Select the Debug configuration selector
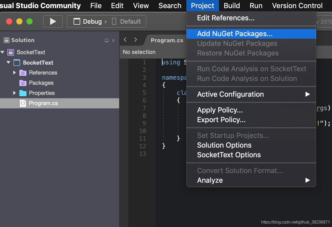 coord(87,22)
